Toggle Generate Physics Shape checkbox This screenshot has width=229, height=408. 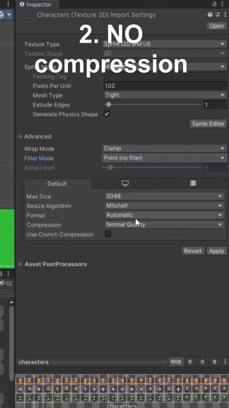point(107,114)
